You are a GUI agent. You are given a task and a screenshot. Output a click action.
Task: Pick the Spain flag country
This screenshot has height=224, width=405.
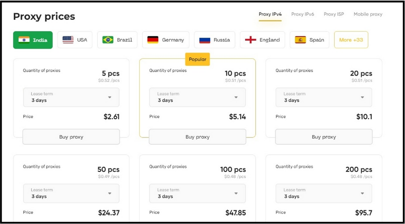pyautogui.click(x=309, y=40)
